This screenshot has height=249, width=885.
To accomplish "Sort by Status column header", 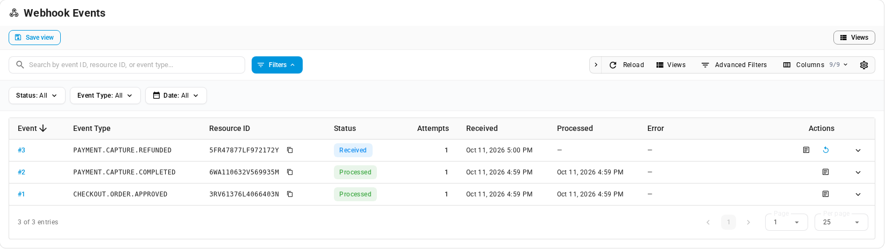I will point(345,129).
